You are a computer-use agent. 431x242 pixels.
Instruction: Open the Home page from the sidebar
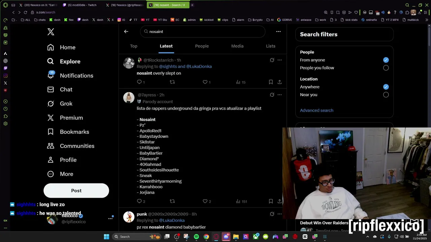pos(61,47)
